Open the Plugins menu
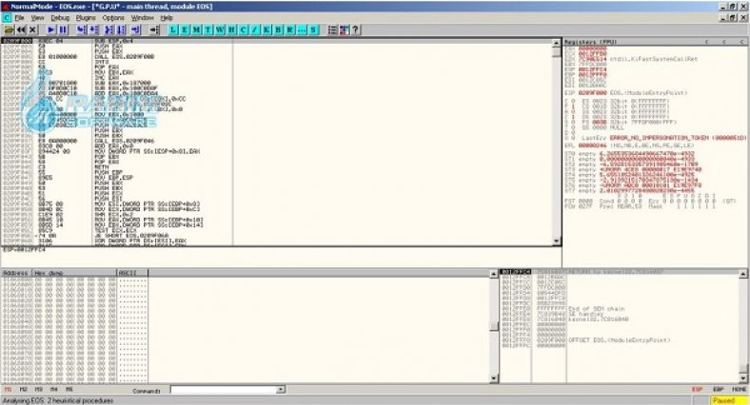The height and width of the screenshot is (405, 750). click(86, 18)
